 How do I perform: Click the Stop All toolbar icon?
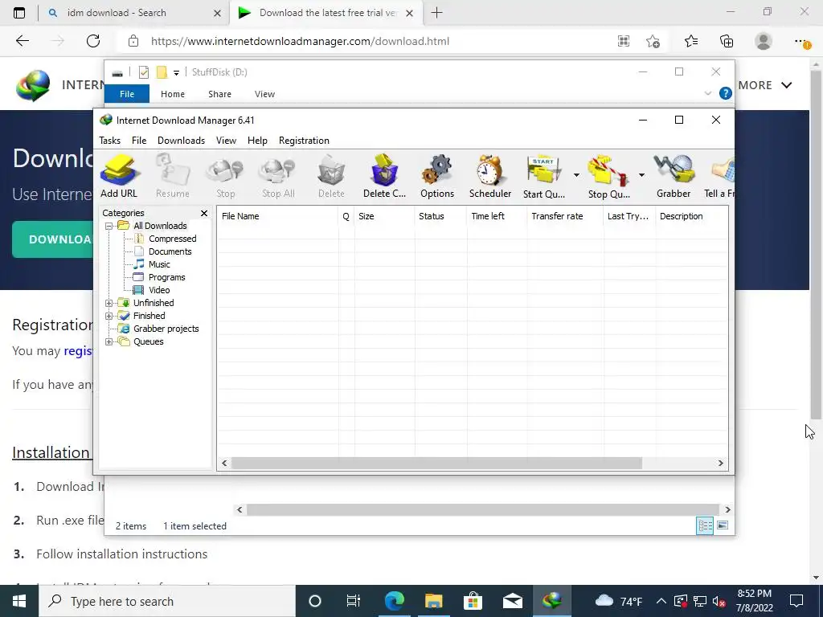pos(278,176)
